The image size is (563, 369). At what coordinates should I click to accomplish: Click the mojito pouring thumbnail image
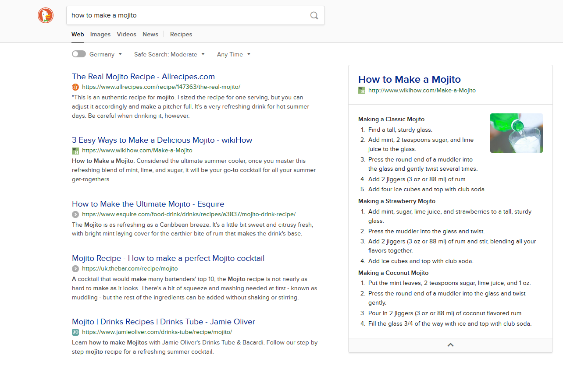click(x=517, y=133)
